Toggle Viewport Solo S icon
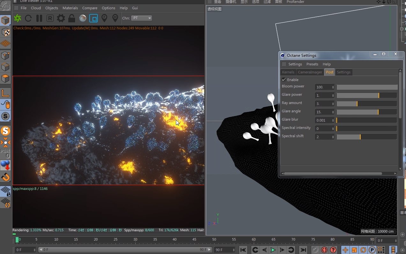Viewport: 406px width, 254px height. [x=6, y=116]
